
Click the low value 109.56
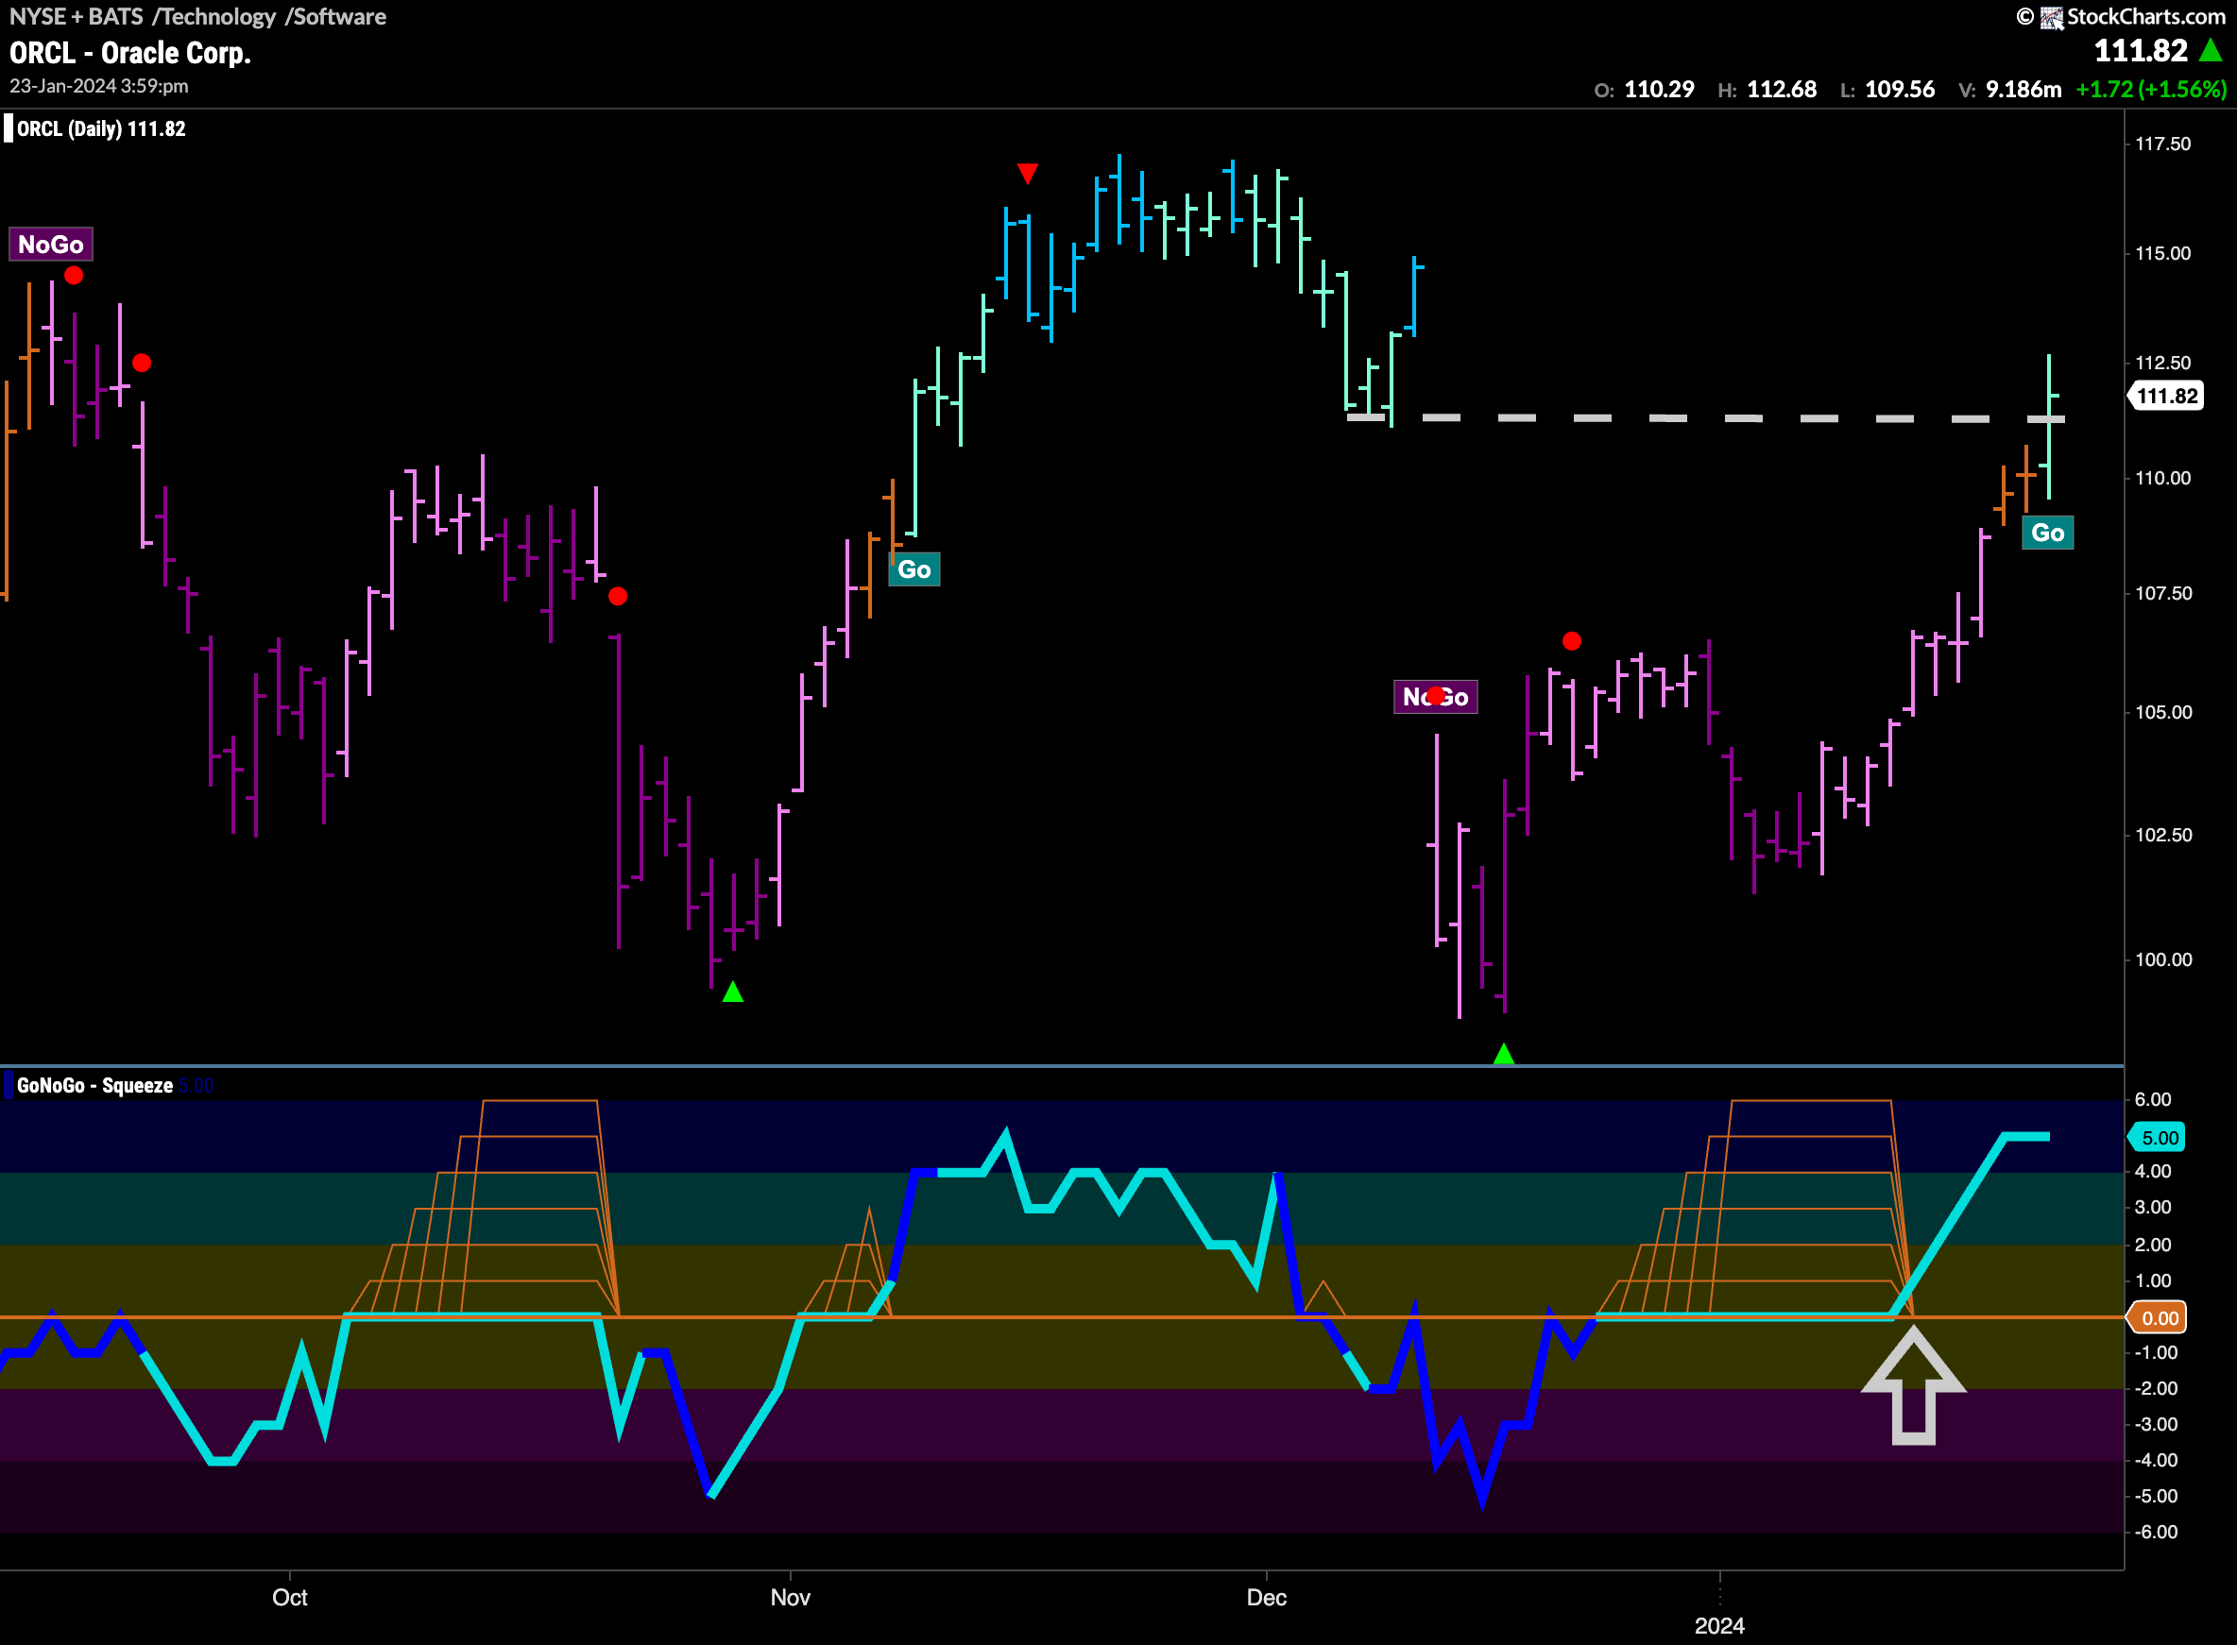point(1900,90)
